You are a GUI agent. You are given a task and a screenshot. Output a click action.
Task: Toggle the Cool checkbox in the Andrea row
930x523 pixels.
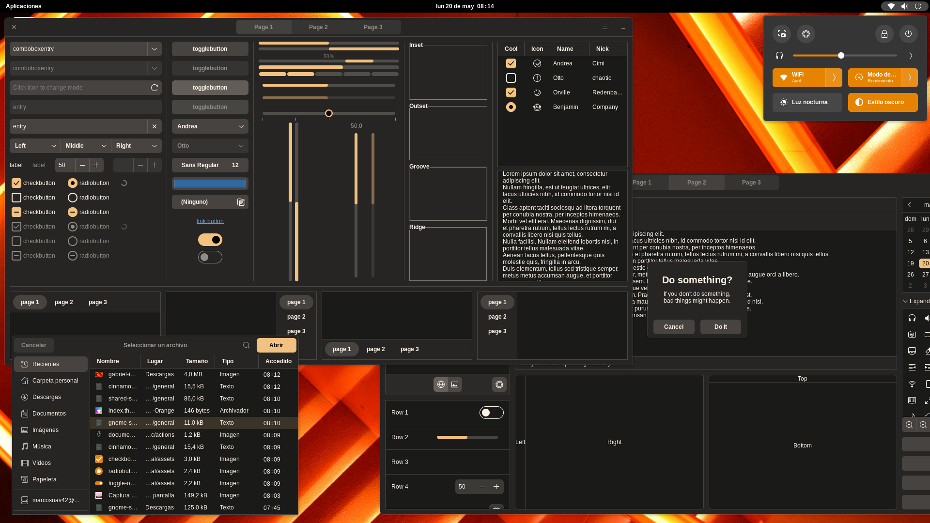click(511, 63)
